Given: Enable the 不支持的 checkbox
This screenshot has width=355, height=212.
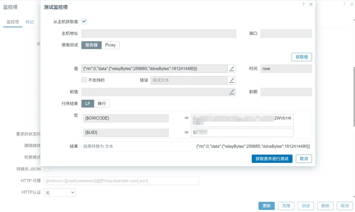Looking at the screenshot, I should [84, 80].
